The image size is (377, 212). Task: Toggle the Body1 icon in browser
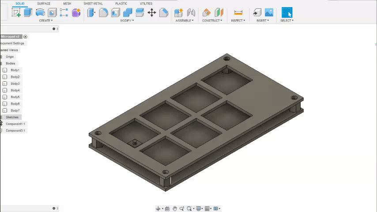click(5, 70)
